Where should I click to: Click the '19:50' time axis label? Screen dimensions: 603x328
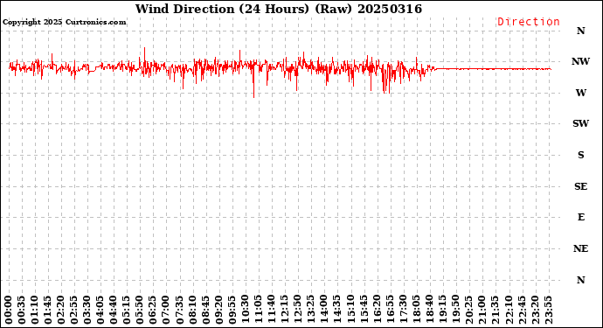[x=455, y=311]
